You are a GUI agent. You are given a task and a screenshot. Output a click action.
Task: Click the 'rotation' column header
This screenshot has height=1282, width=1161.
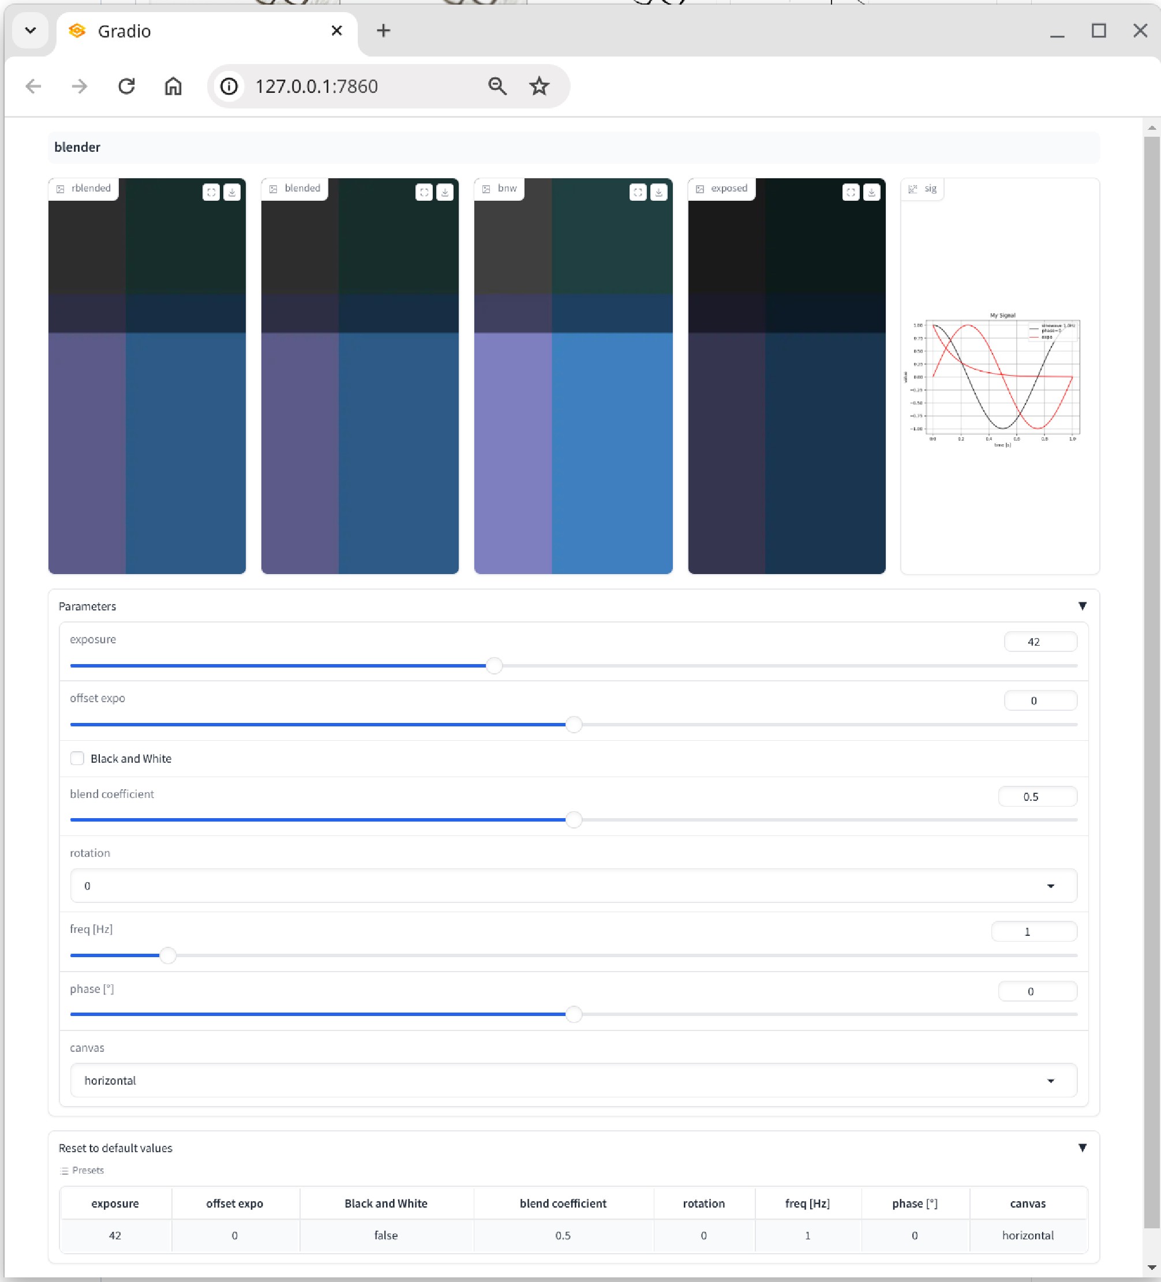pyautogui.click(x=703, y=1203)
